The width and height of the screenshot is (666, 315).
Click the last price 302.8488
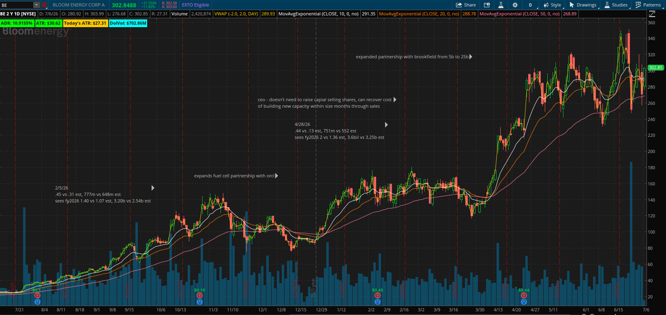pyautogui.click(x=125, y=5)
